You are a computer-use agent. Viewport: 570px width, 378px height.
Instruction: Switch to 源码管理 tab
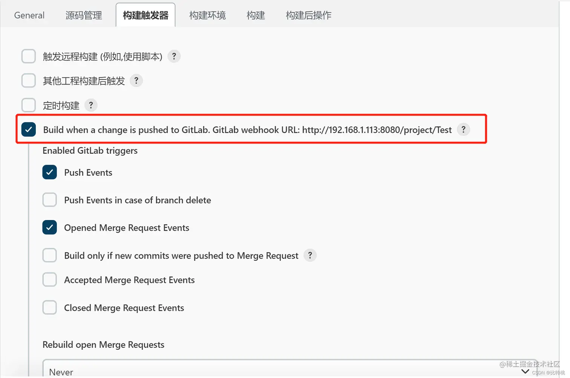(x=84, y=15)
